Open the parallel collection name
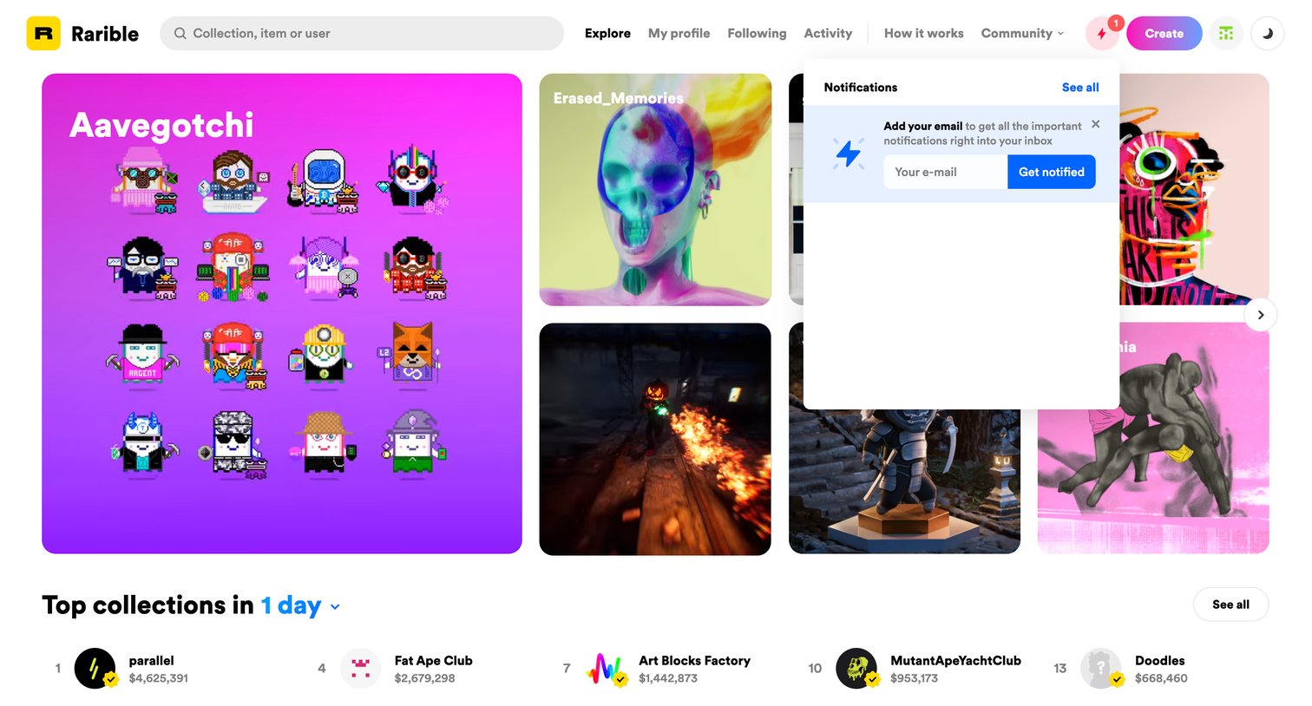 click(x=151, y=661)
